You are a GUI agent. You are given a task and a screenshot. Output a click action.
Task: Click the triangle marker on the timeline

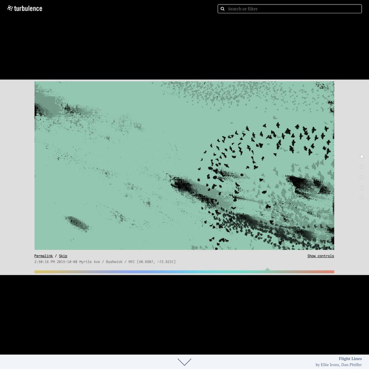coord(267,269)
